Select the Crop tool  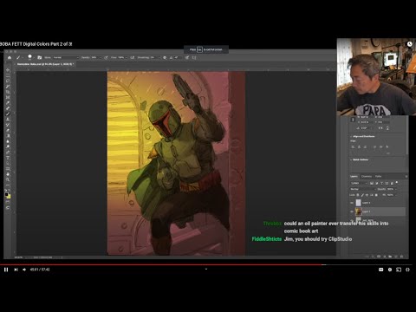pos(8,92)
